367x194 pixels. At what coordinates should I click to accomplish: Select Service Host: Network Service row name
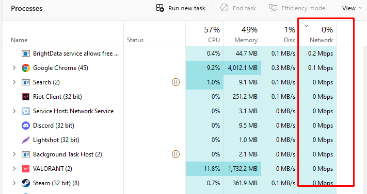[73, 111]
